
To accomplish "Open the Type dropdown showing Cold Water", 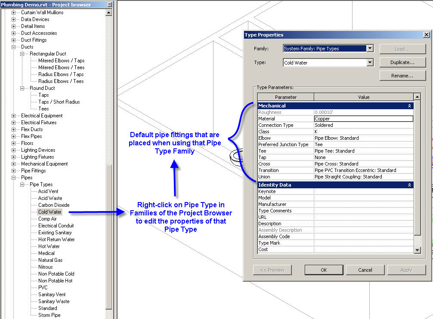I will tap(370, 63).
